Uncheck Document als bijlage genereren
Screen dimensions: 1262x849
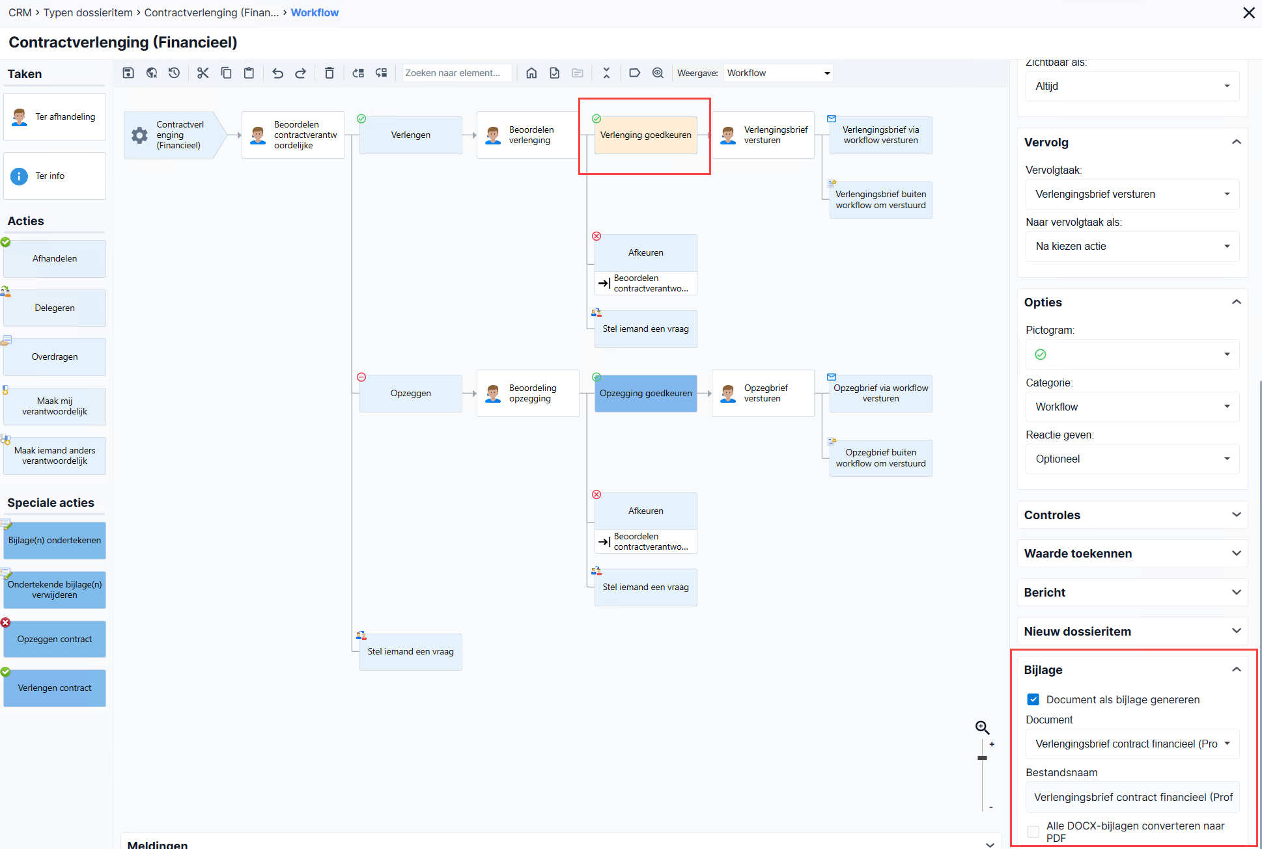[1033, 699]
